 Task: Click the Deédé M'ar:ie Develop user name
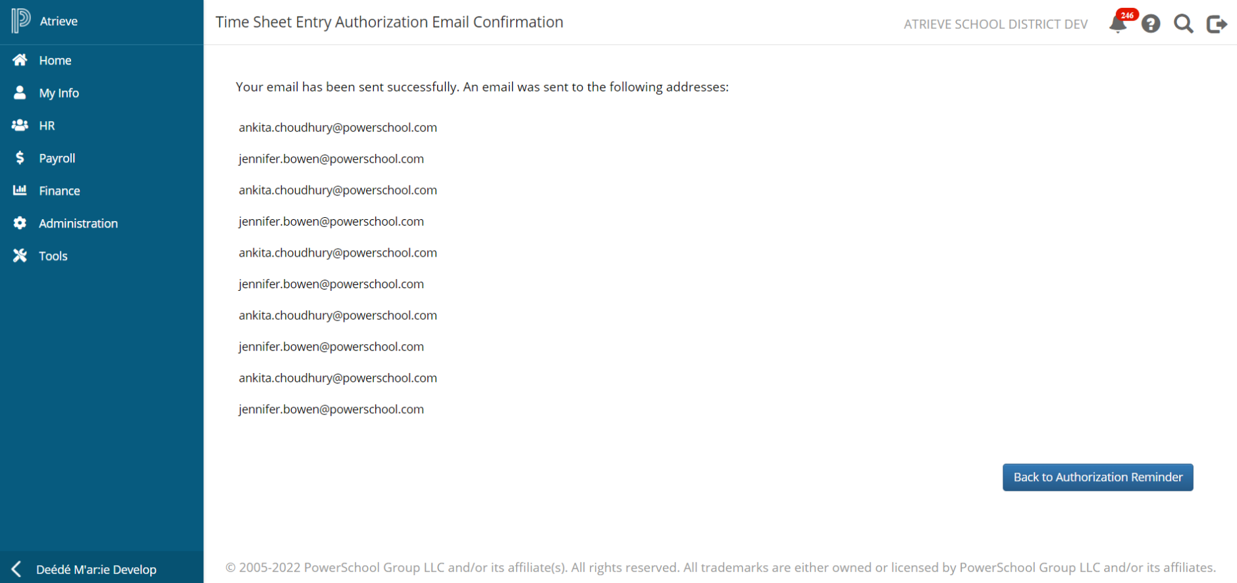click(96, 570)
